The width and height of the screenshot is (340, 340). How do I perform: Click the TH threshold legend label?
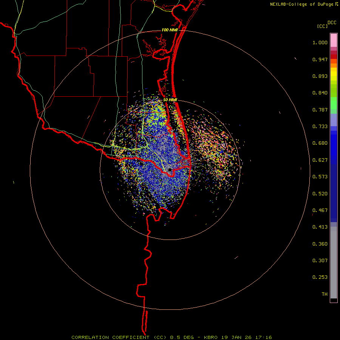coord(325,294)
